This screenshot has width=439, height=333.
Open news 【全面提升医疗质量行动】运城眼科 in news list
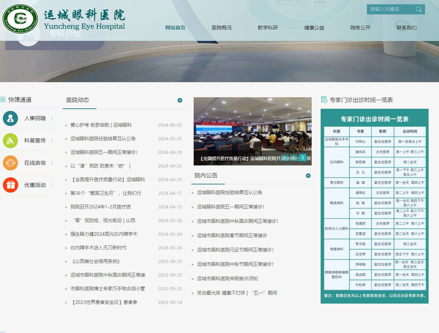pyautogui.click(x=108, y=180)
